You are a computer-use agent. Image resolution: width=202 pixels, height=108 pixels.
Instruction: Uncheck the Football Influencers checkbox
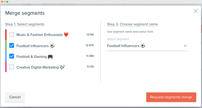[x=11, y=45]
